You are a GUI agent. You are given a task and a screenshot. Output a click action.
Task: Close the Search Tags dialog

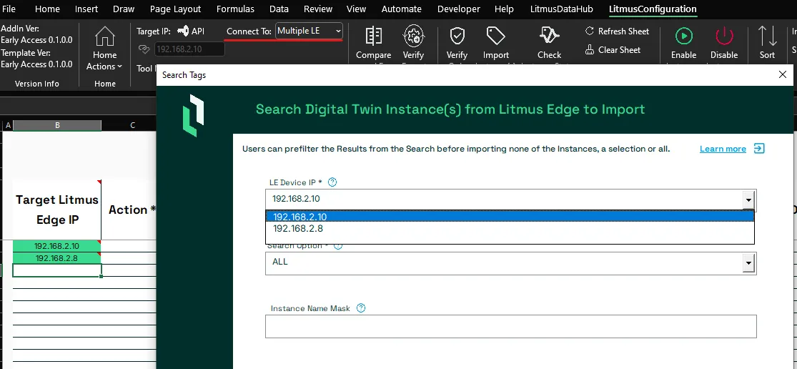click(x=783, y=74)
